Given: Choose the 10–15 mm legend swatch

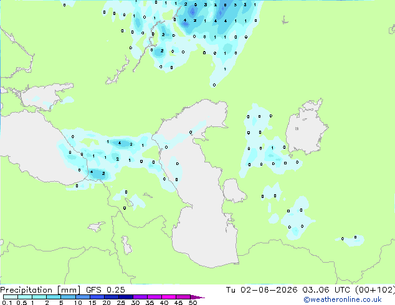Looking at the screenshot, I should coord(82,297).
